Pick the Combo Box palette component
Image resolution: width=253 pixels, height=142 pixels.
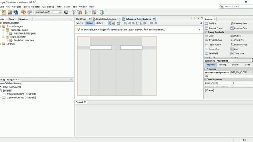point(212,49)
